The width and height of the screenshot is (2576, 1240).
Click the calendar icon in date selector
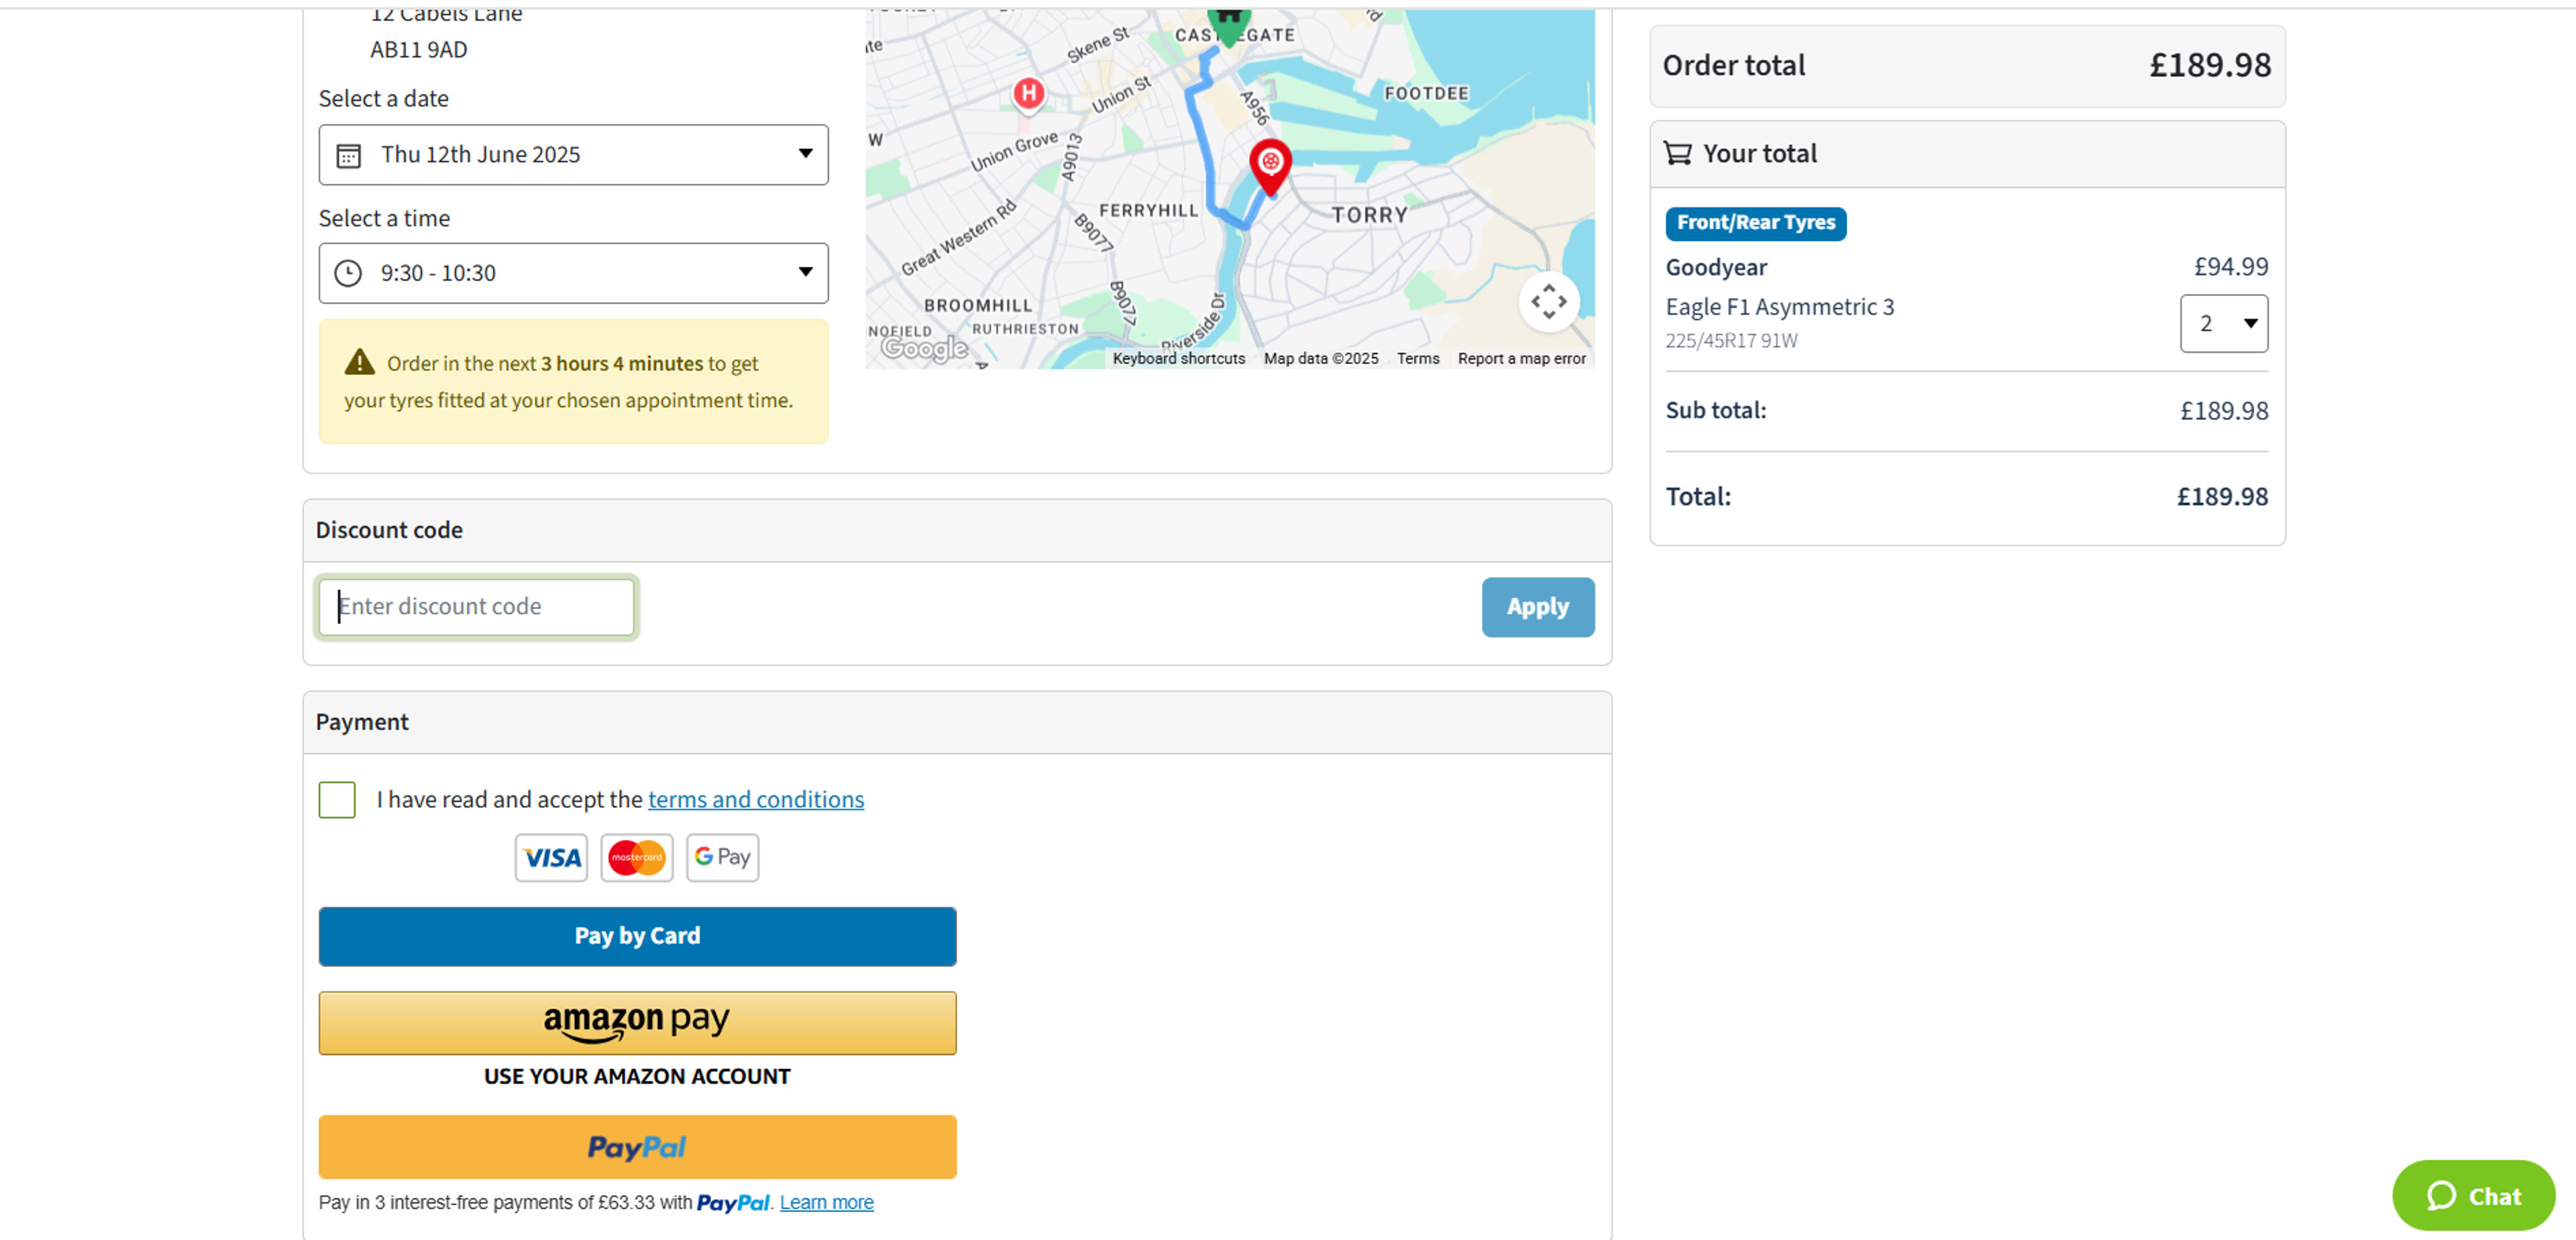coord(348,155)
